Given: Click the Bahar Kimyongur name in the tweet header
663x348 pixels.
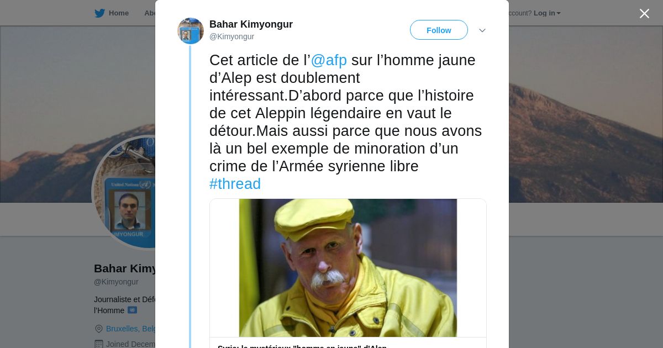Looking at the screenshot, I should (251, 24).
